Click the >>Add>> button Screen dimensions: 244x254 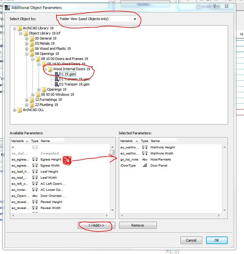click(x=96, y=225)
